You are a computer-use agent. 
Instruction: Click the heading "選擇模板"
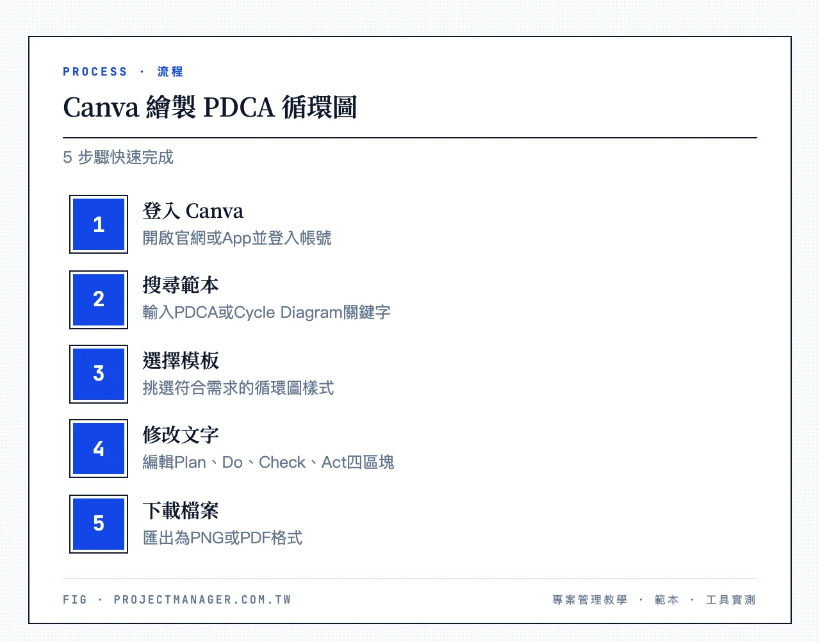[x=181, y=360]
